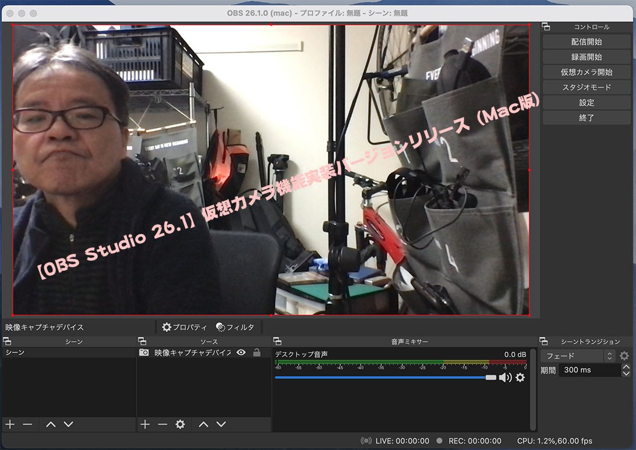Move the source down in the list
Image resolution: width=636 pixels, height=450 pixels.
coord(221,424)
